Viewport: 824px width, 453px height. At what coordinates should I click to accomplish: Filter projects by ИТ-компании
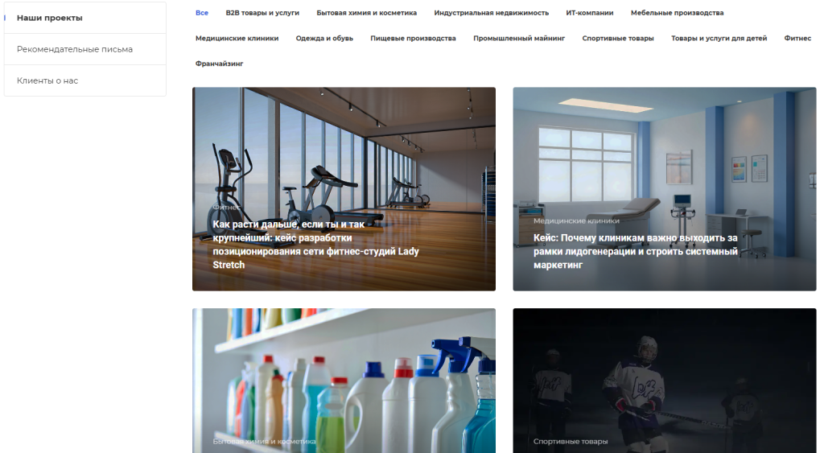point(589,13)
